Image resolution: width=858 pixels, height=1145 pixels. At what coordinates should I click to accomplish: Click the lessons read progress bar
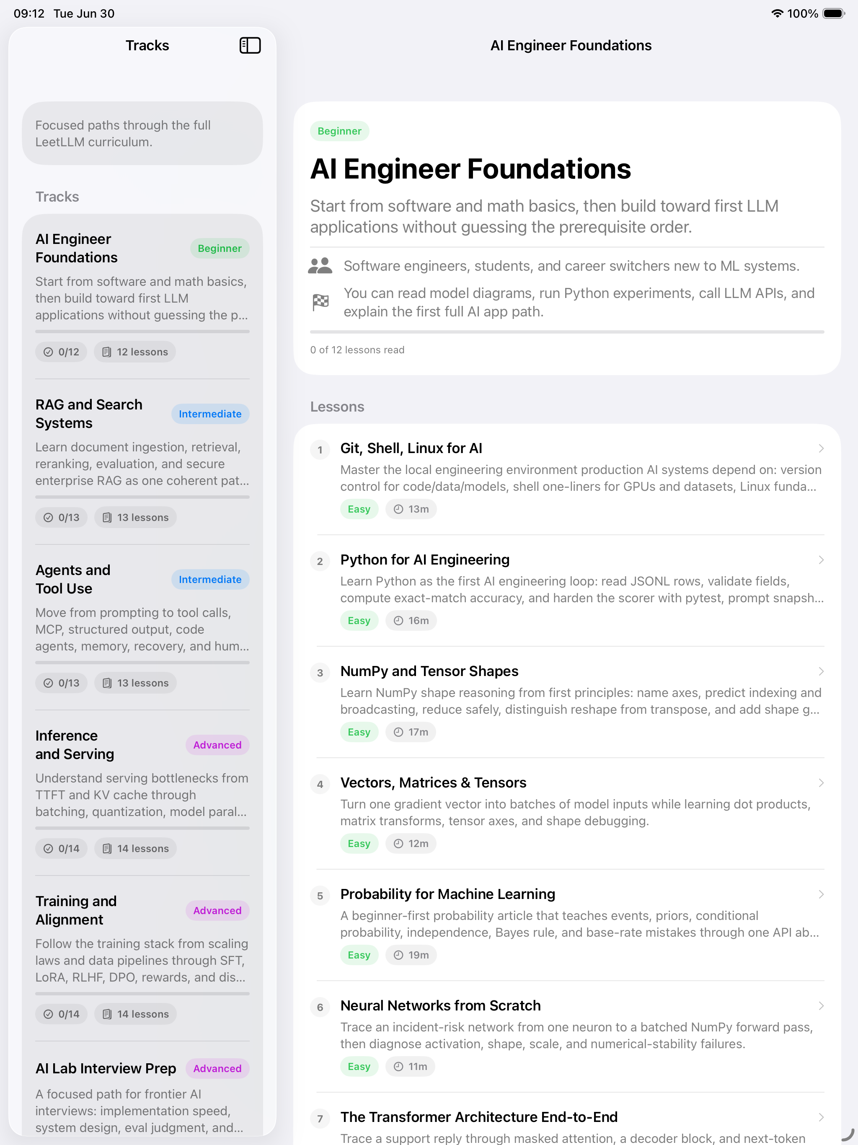click(567, 332)
